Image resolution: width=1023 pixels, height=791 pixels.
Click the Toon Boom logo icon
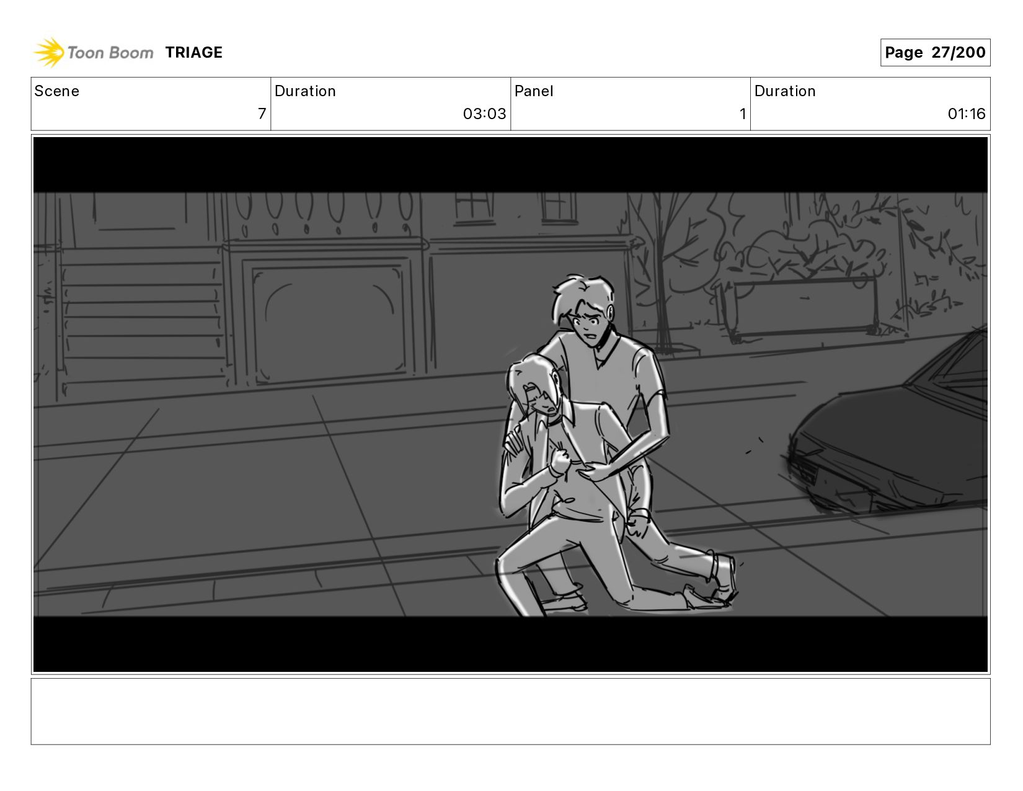(49, 52)
